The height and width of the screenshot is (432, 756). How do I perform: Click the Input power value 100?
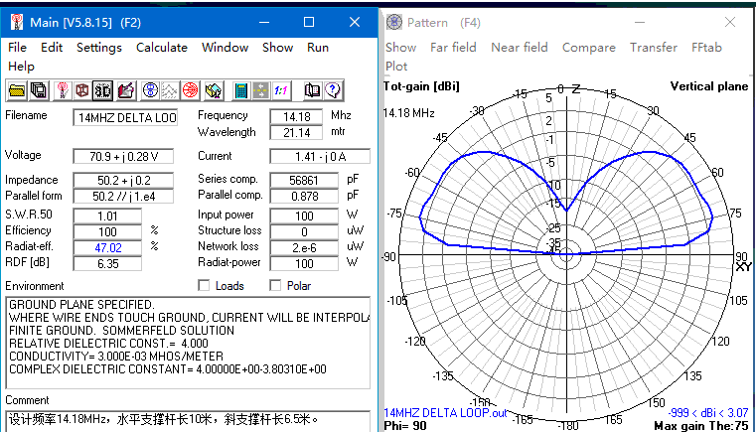[x=304, y=216]
